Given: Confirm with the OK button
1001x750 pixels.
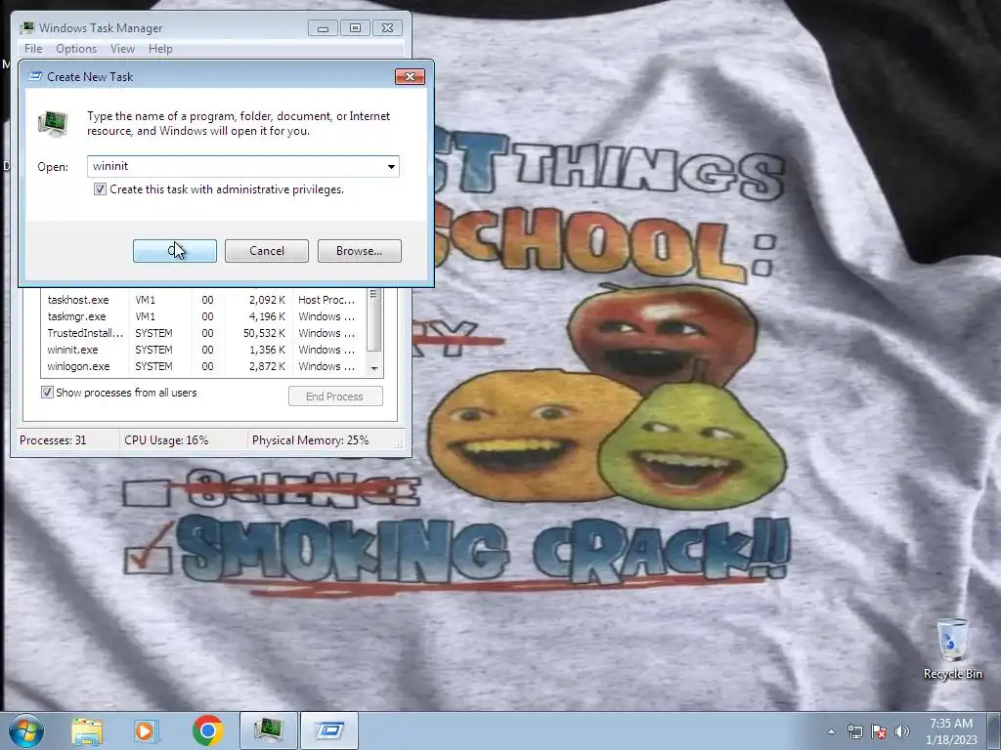Looking at the screenshot, I should point(174,251).
